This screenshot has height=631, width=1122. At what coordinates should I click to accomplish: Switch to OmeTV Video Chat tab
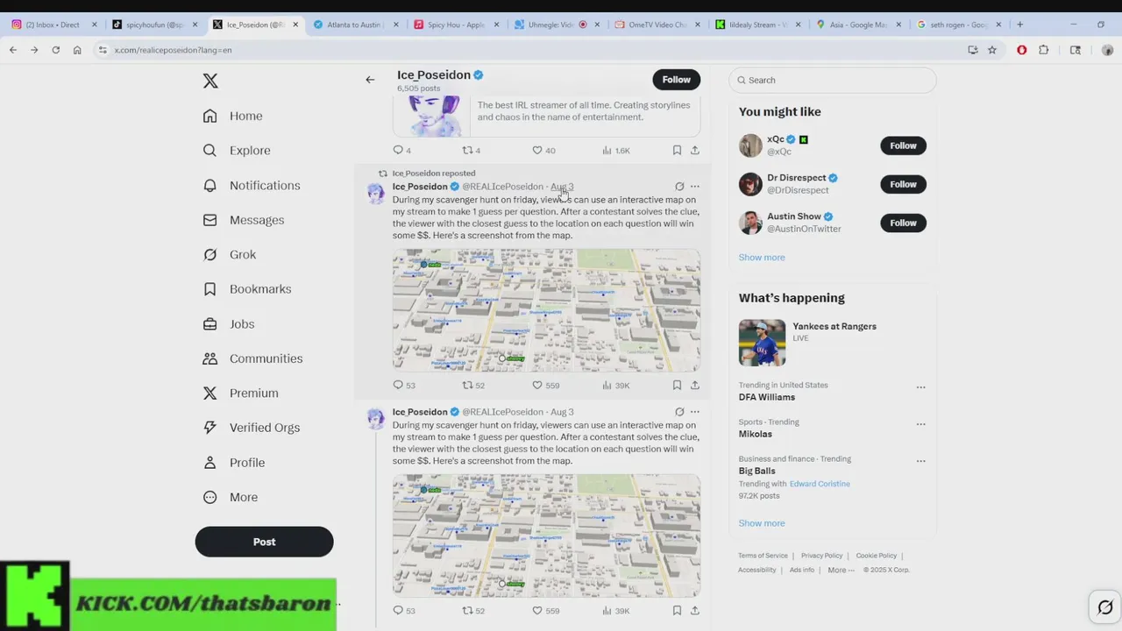tap(657, 25)
